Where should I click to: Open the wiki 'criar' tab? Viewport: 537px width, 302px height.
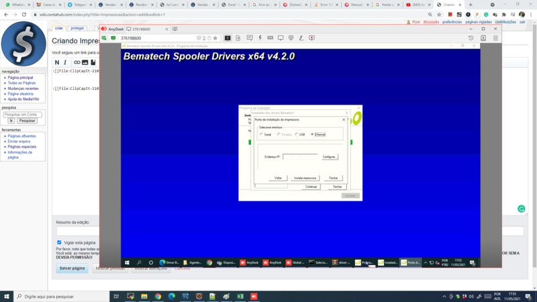[59, 28]
